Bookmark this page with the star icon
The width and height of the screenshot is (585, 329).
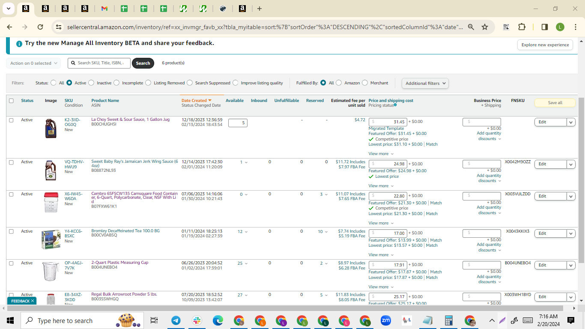coord(485,27)
